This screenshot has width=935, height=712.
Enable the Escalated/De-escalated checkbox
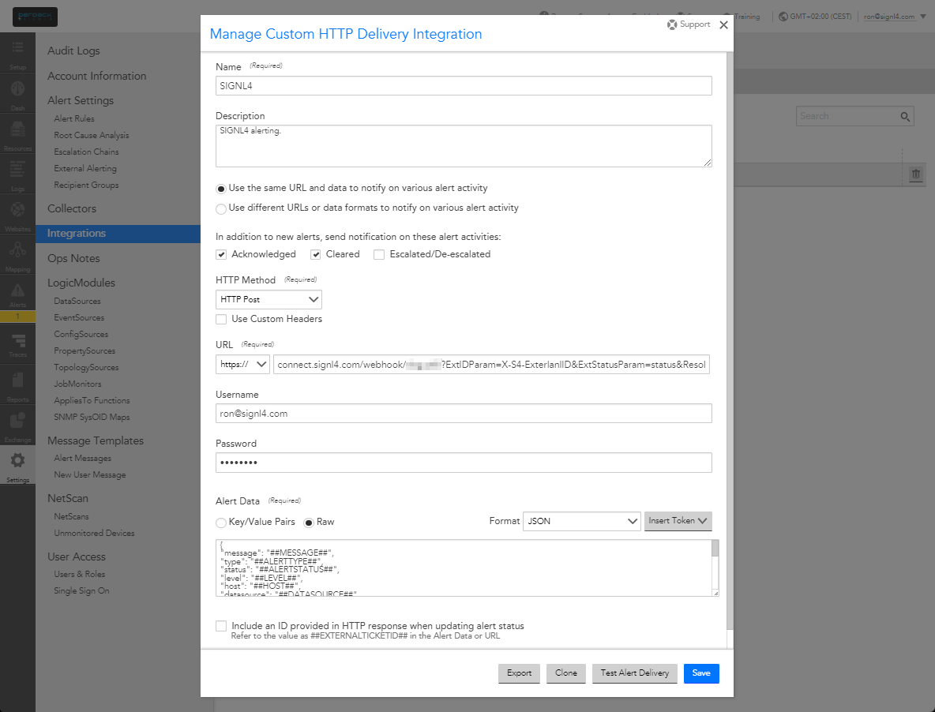pos(378,254)
